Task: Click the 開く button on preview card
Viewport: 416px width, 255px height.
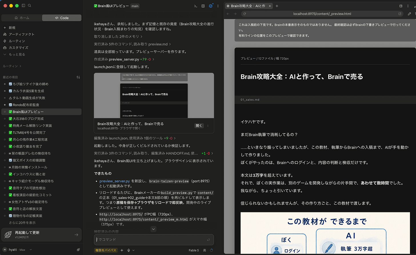Action: [x=199, y=126]
